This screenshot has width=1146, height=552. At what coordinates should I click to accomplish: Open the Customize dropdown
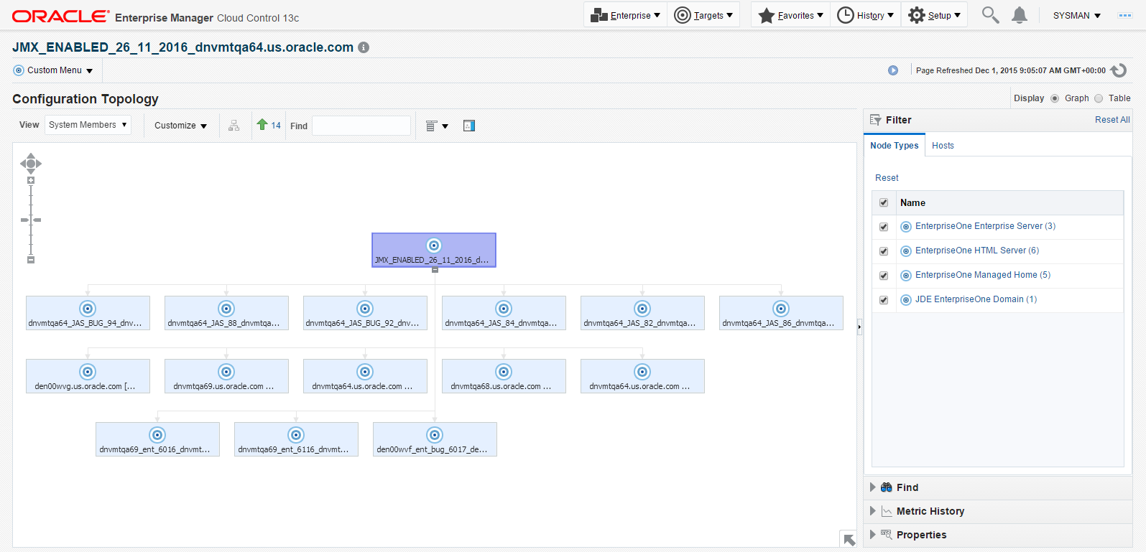pos(180,126)
